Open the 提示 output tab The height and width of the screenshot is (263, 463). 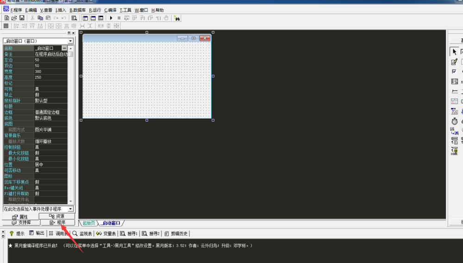17,233
